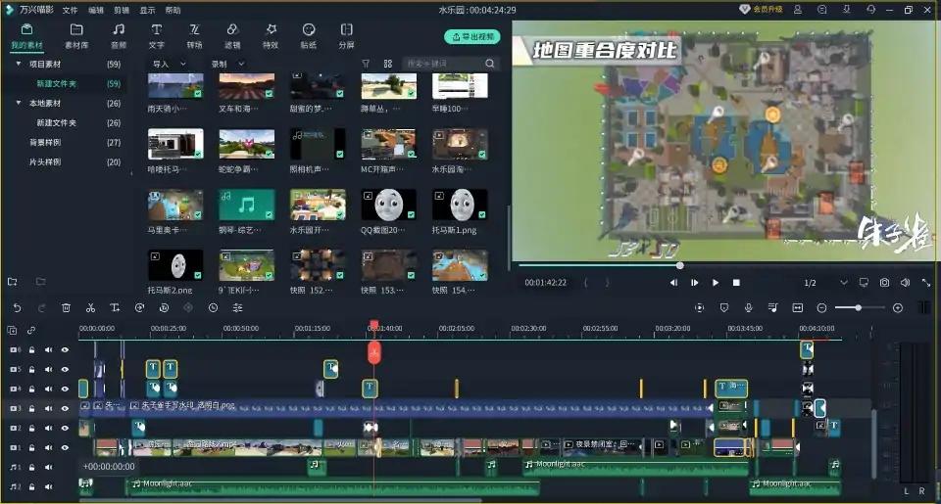The image size is (941, 504).
Task: Enter fullscreen preview with expand arrows
Action: [926, 282]
